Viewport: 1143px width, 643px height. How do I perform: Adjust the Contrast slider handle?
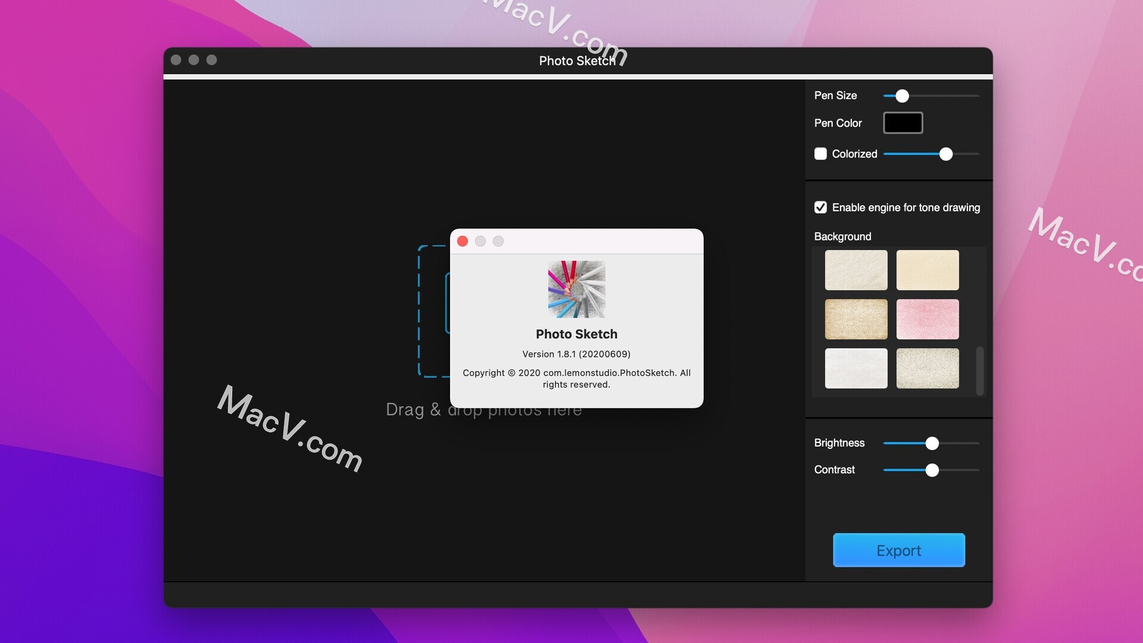tap(932, 470)
